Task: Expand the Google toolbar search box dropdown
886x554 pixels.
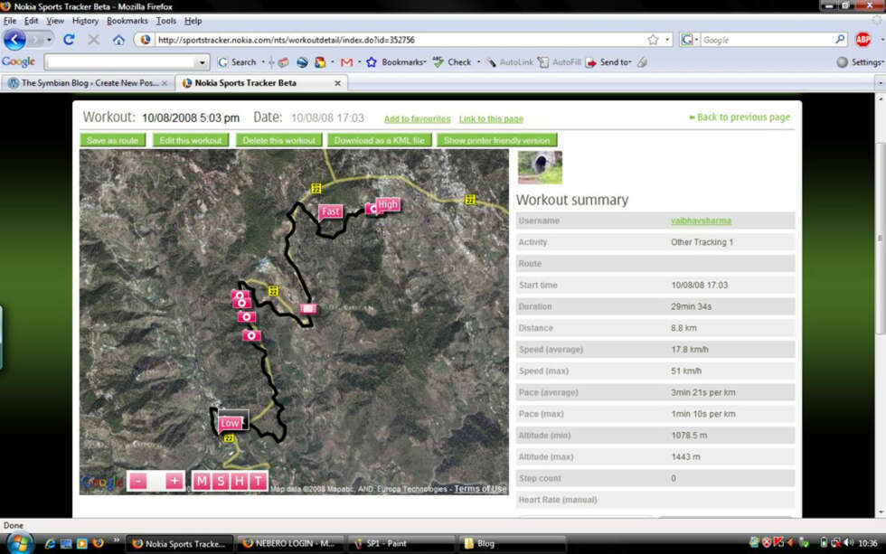Action: pos(202,62)
